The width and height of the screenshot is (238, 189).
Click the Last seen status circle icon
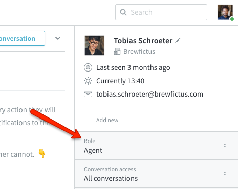pos(88,67)
